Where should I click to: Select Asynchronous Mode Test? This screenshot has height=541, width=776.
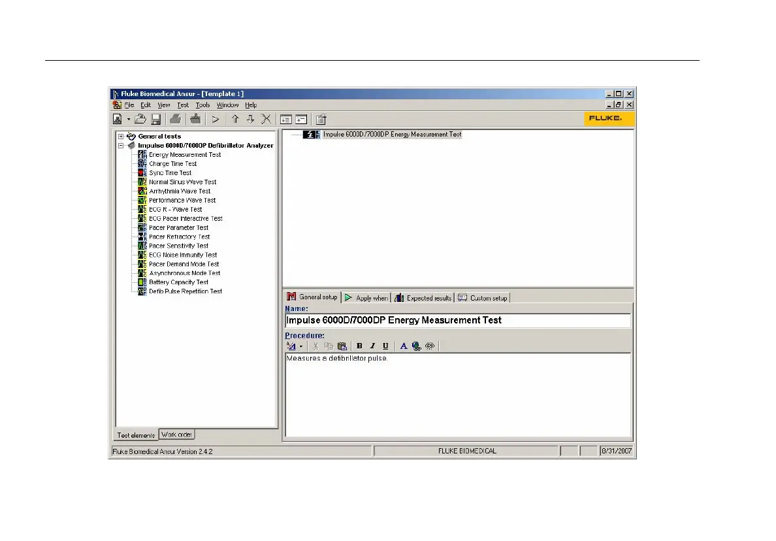tap(185, 273)
